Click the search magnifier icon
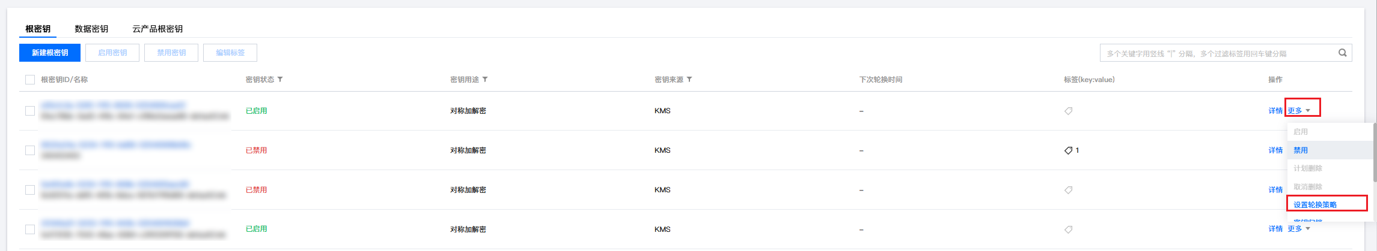This screenshot has height=251, width=1377. click(x=1342, y=53)
